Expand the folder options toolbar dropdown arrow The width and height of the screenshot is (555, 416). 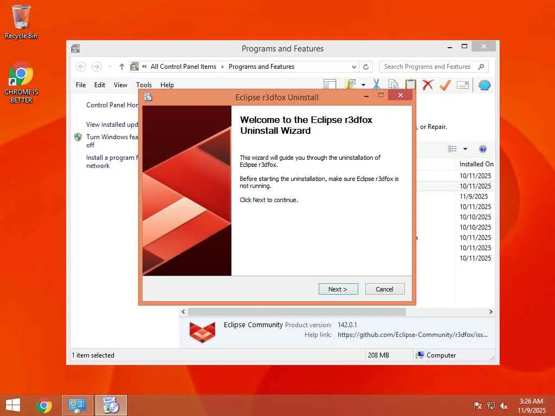pyautogui.click(x=363, y=85)
